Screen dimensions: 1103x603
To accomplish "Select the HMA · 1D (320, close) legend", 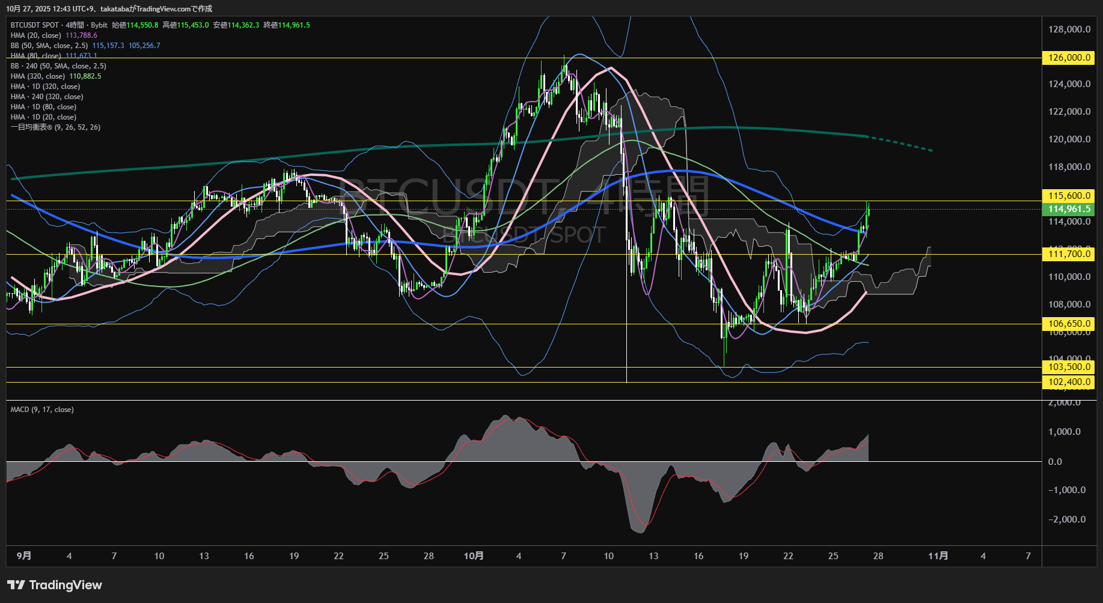I will point(45,86).
